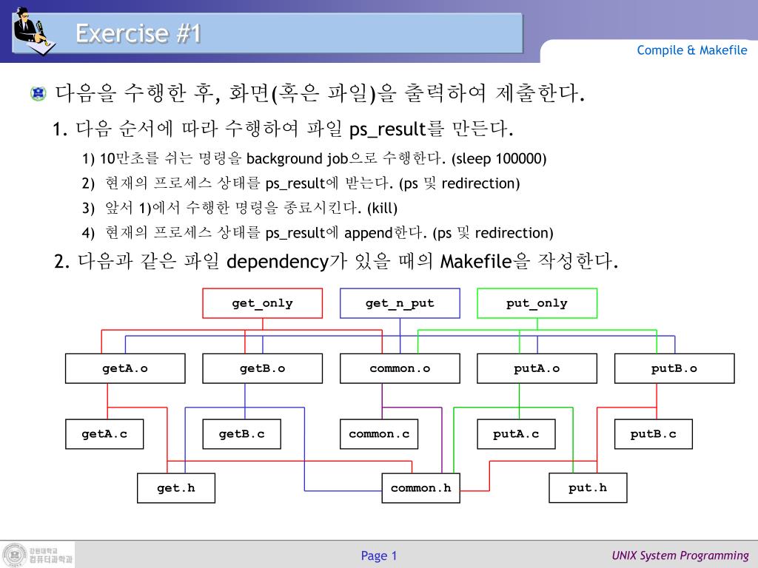Click the common.h header box
The width and height of the screenshot is (758, 568).
click(420, 488)
